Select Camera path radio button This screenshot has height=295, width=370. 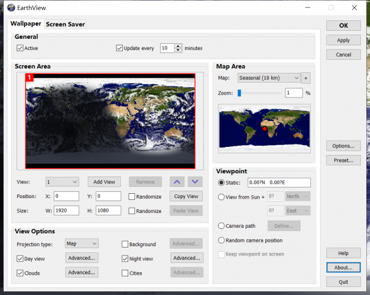(221, 226)
